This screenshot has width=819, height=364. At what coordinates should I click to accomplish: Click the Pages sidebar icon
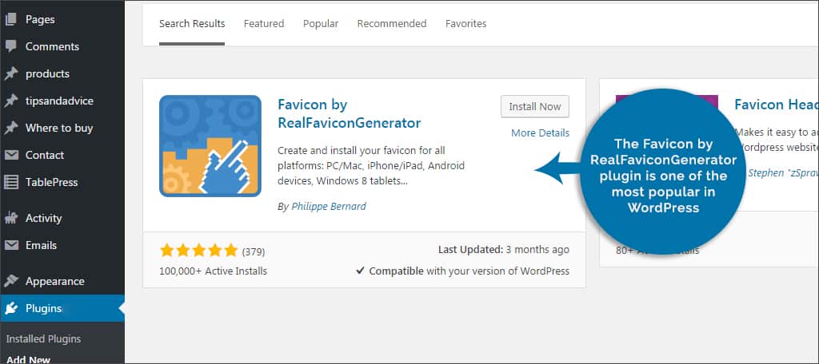coord(11,19)
